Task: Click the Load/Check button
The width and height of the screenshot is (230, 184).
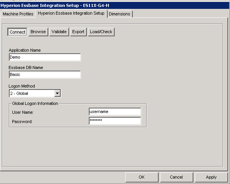Action: pos(101,32)
